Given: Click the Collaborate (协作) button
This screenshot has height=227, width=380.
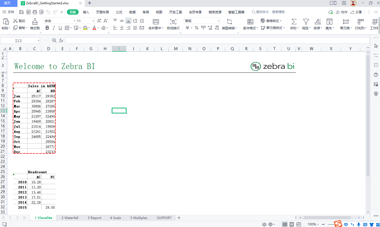Looking at the screenshot, I should click(x=342, y=12).
